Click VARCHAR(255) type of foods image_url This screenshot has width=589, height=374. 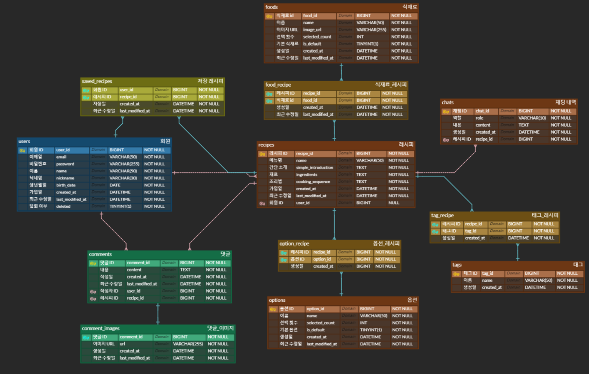pyautogui.click(x=371, y=30)
